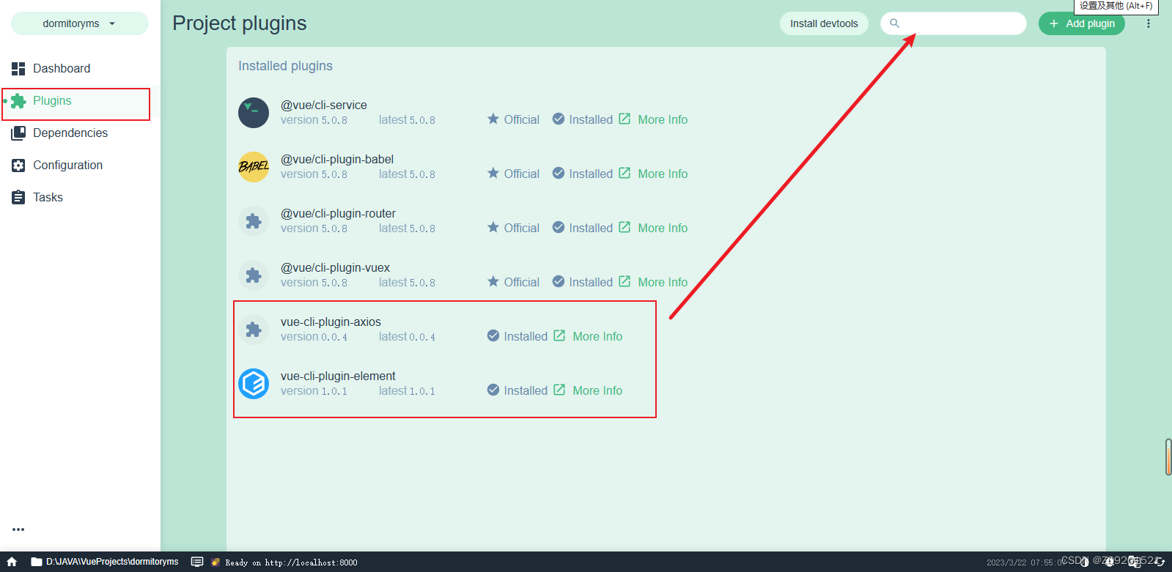This screenshot has height=572, width=1172.
Task: Open the Configuration section
Action: tap(80, 165)
